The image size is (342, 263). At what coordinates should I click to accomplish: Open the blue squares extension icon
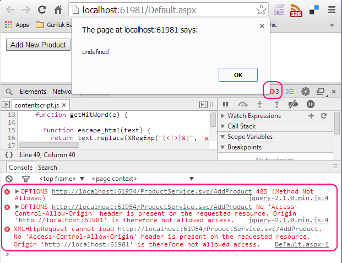(314, 10)
